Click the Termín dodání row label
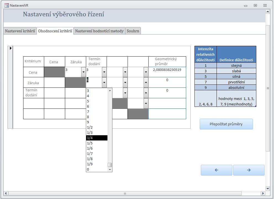Screen dimensions: 274x199 point(33,93)
